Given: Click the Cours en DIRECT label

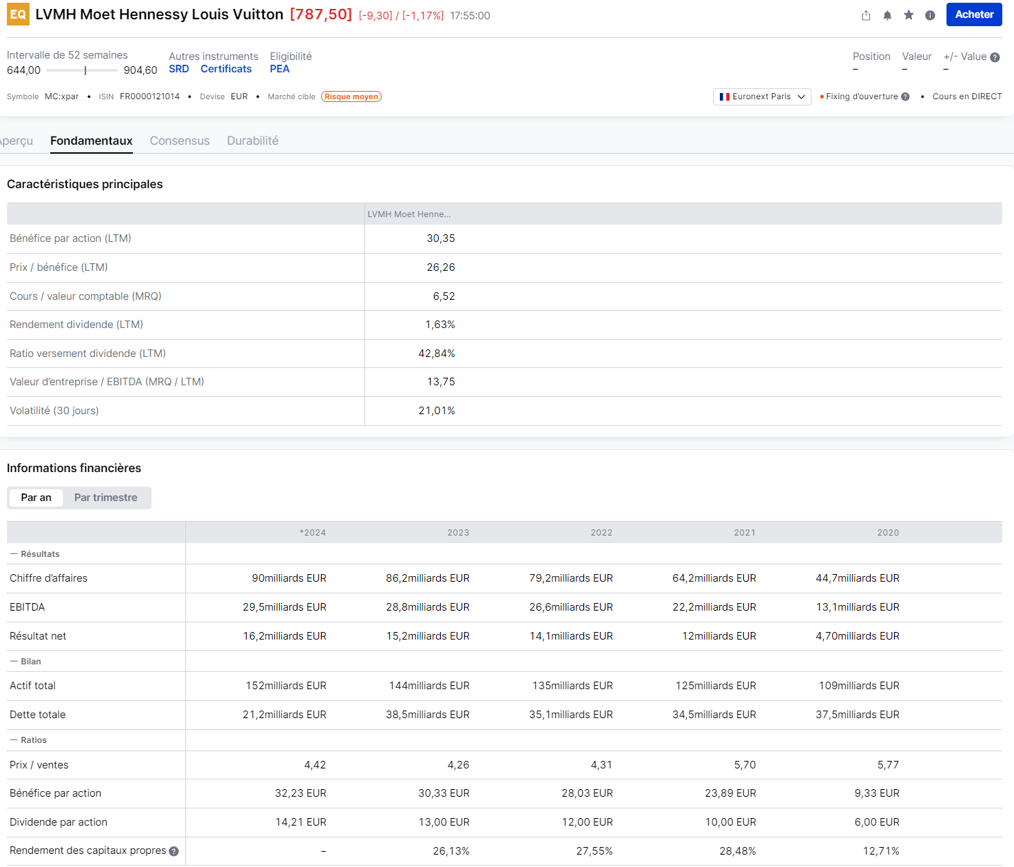Looking at the screenshot, I should [967, 96].
